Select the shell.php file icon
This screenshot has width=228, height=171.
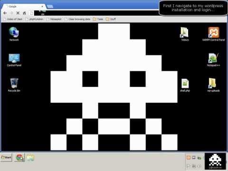[x=185, y=85]
